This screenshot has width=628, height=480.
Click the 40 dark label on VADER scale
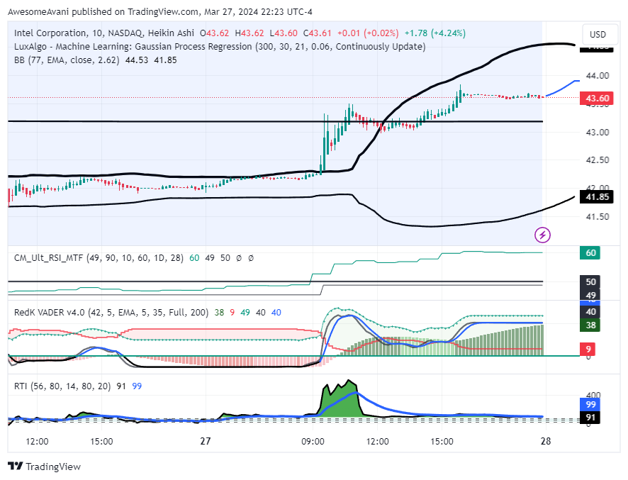[x=590, y=312]
